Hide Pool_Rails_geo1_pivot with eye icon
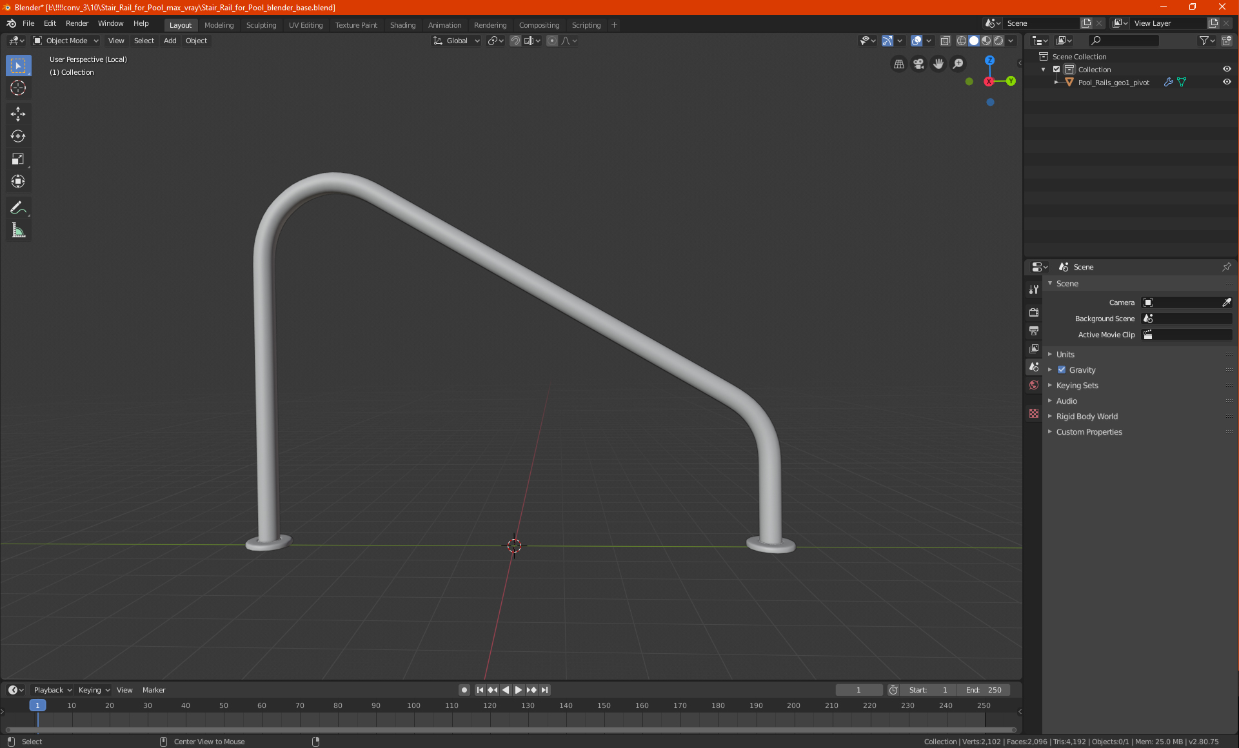The image size is (1239, 748). point(1227,83)
